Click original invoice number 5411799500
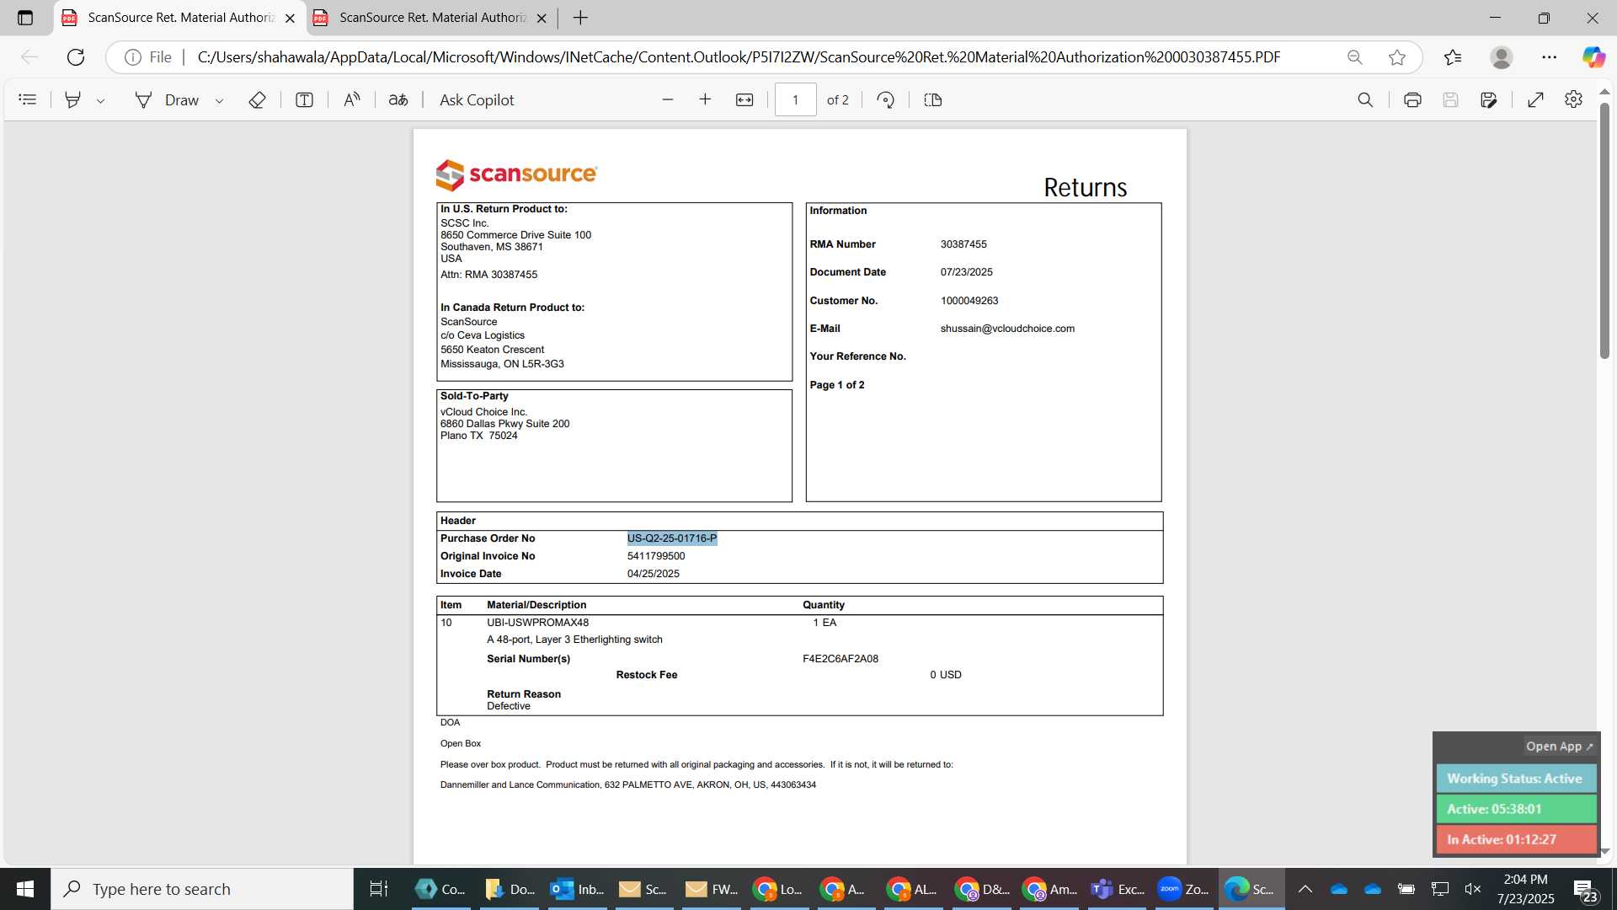Image resolution: width=1617 pixels, height=910 pixels. point(656,556)
